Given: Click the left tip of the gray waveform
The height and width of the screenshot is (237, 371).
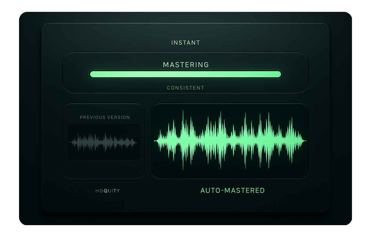Looking at the screenshot, I should [x=71, y=142].
